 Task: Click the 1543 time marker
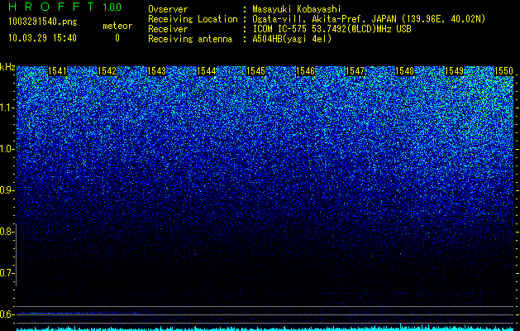[156, 71]
